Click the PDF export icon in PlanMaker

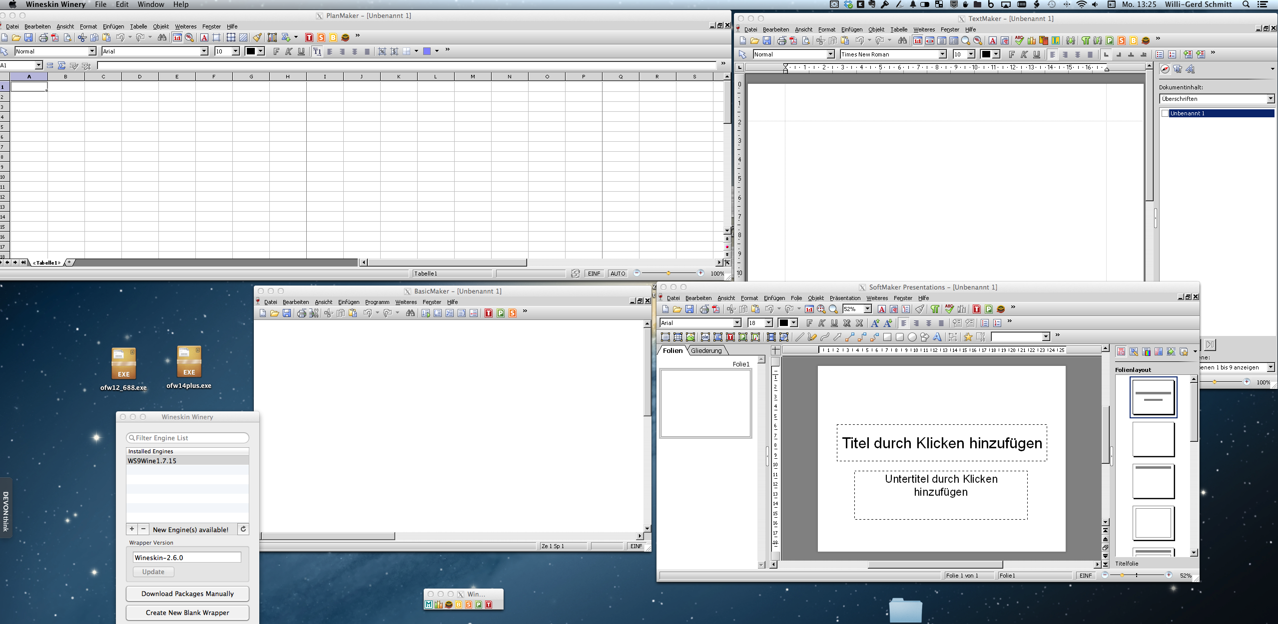(x=55, y=37)
